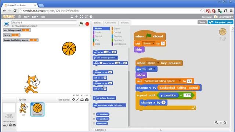Open rotation style left-right dropdown
The height and width of the screenshot is (132, 235).
pos(124,105)
